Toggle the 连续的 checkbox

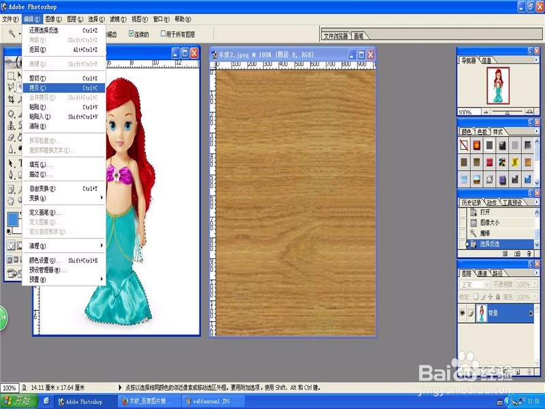[131, 33]
